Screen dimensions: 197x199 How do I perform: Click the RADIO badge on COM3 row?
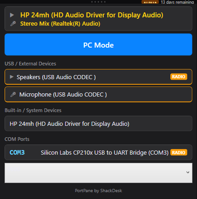click(179, 152)
